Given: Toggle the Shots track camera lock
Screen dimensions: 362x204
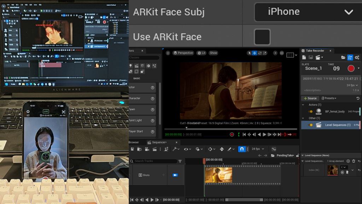Looking at the screenshot, I should 175,175.
